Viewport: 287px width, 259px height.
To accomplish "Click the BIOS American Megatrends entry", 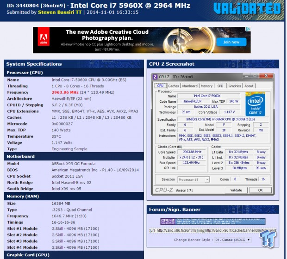I will 95,170.
